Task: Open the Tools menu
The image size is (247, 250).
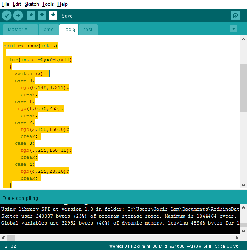Action: (48, 4)
